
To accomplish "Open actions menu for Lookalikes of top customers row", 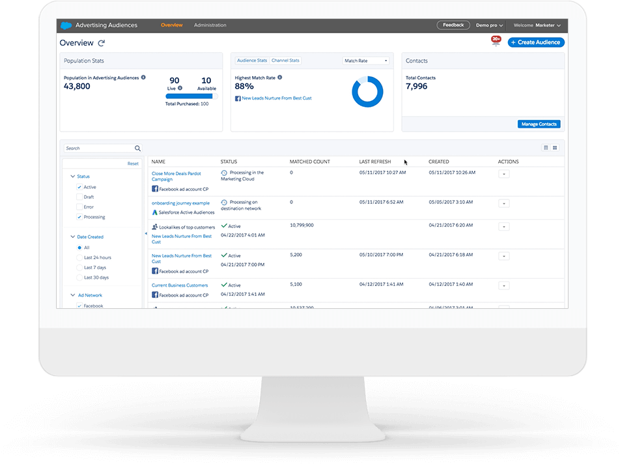I will pyautogui.click(x=504, y=227).
